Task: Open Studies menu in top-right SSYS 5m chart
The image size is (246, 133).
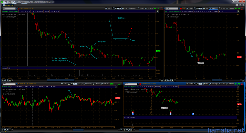Action: click(222, 8)
